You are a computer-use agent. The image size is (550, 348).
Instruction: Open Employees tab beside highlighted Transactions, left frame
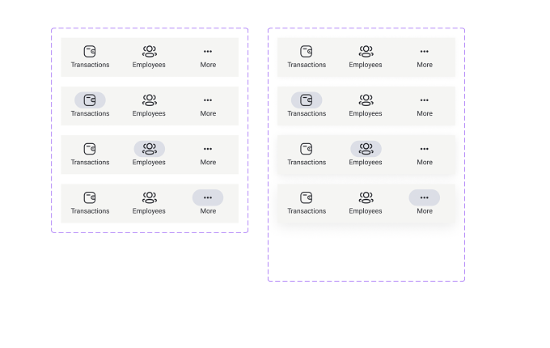coord(149,106)
